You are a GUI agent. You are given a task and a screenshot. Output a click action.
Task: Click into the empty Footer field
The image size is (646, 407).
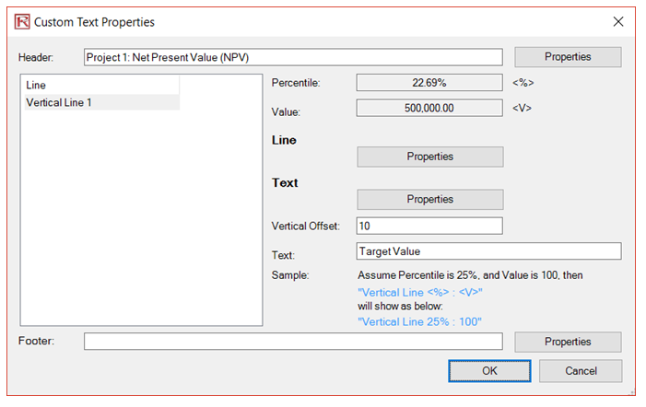click(293, 341)
